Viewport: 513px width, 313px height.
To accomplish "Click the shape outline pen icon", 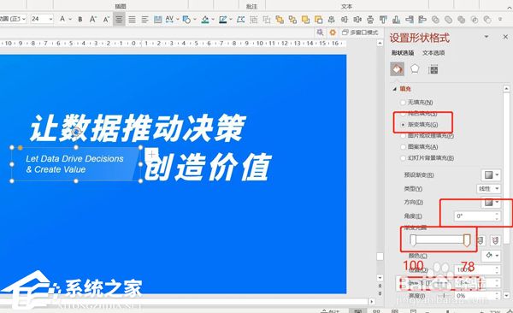I will (x=223, y=20).
